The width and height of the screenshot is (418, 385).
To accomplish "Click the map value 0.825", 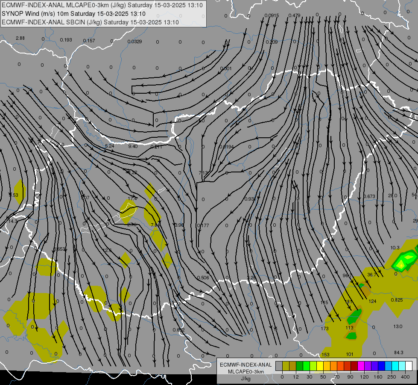I will tap(397, 300).
